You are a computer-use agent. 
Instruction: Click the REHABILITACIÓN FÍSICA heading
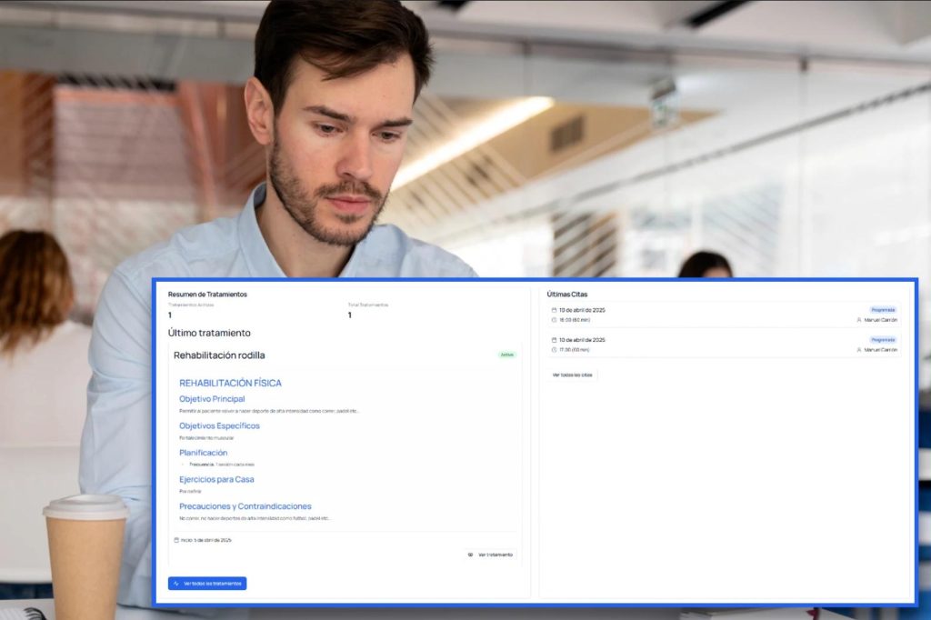click(x=230, y=384)
